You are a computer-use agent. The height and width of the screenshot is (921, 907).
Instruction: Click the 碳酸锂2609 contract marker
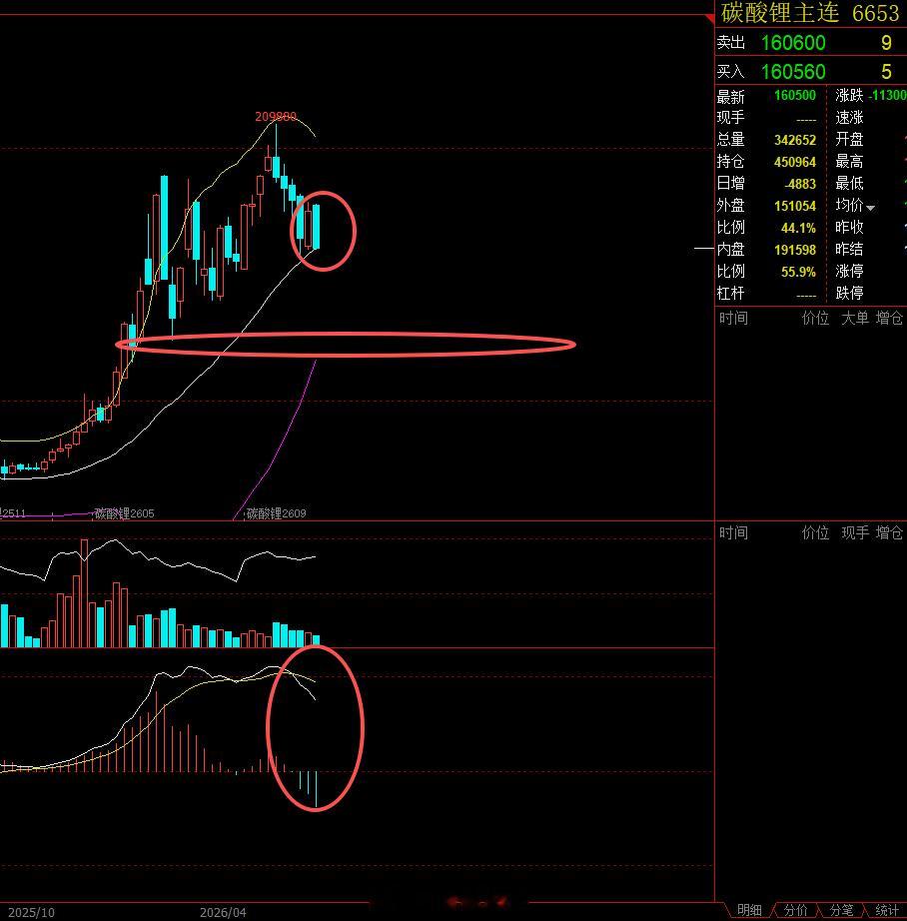(x=276, y=513)
